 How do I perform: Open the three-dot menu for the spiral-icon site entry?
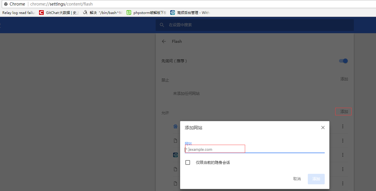coord(343,155)
